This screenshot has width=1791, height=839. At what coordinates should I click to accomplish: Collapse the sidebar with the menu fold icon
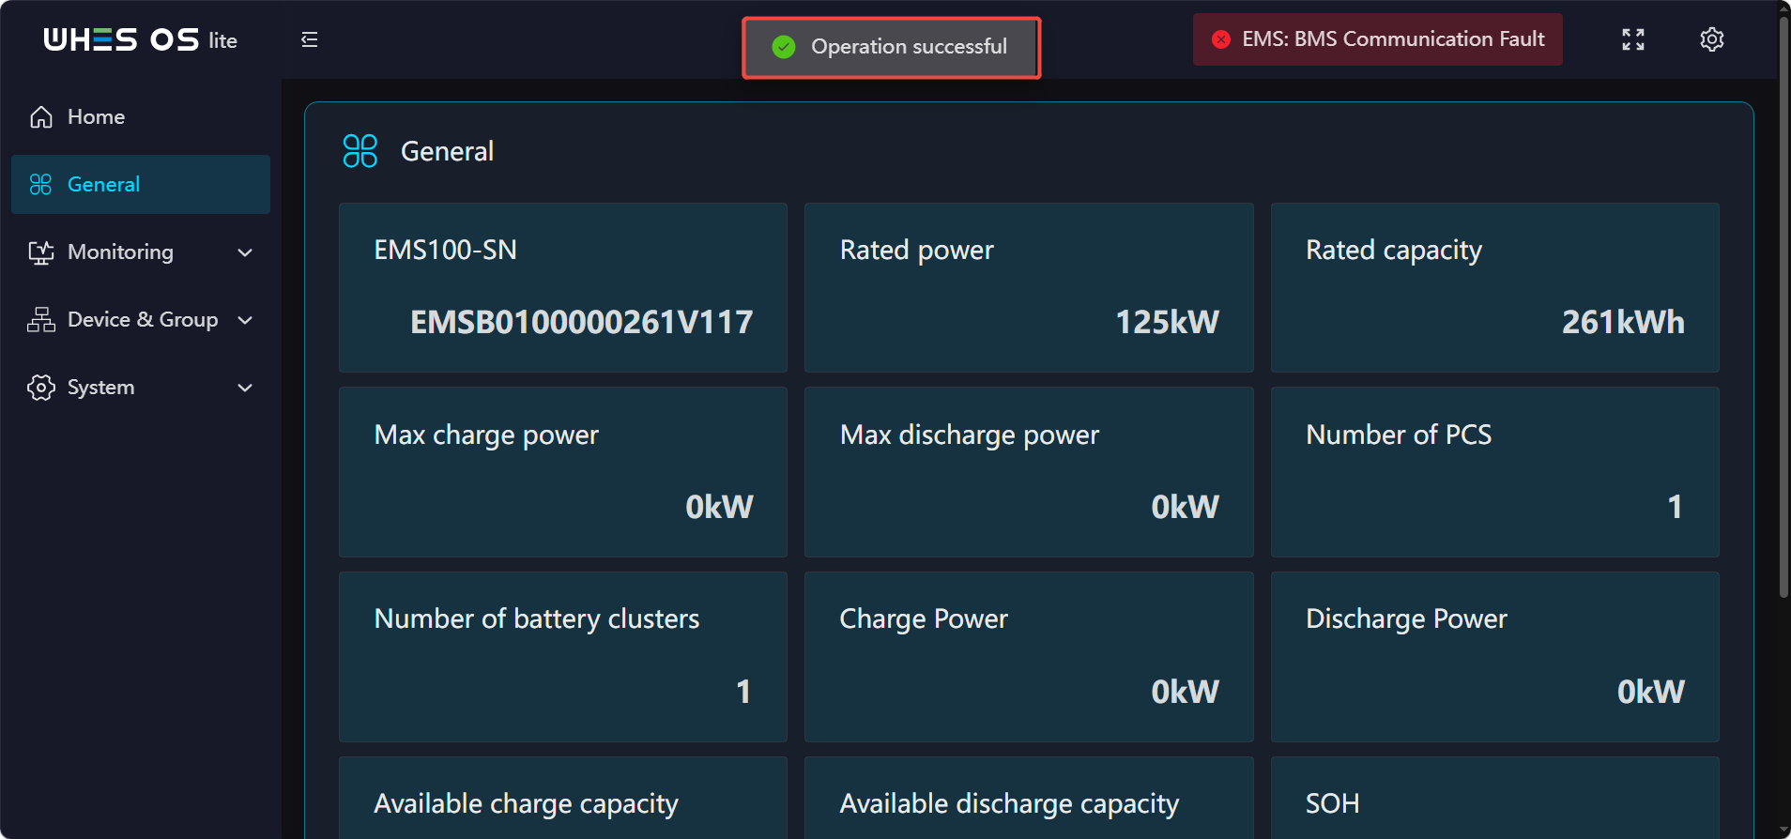point(309,39)
